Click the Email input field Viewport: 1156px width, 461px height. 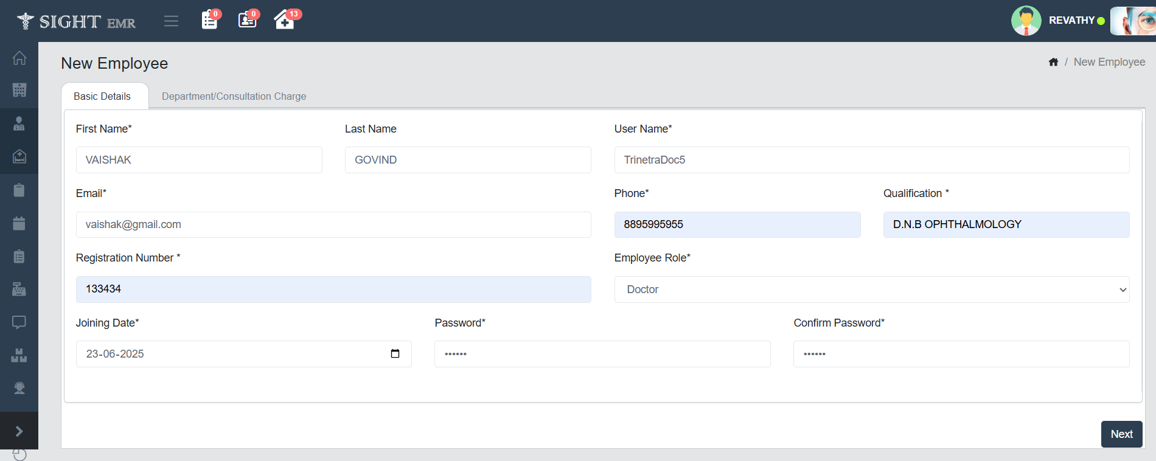coord(333,224)
